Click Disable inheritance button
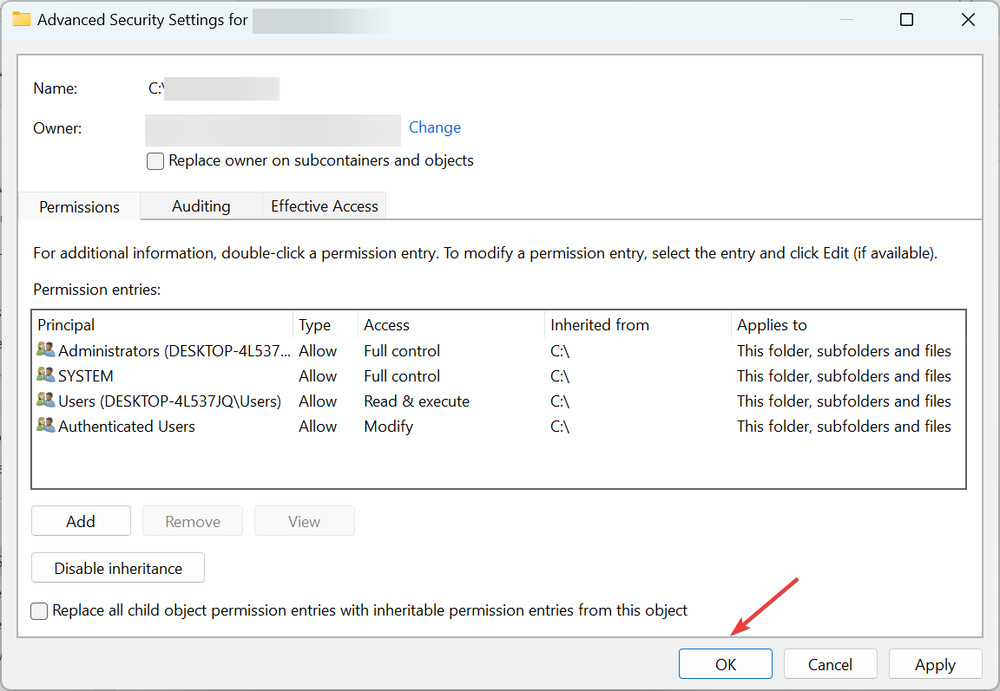 [x=118, y=567]
